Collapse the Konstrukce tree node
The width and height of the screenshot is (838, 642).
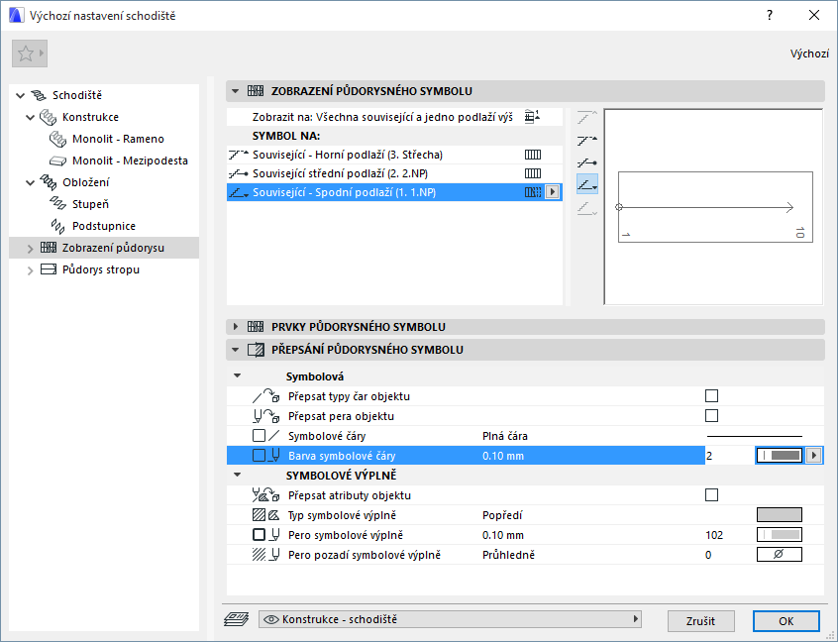(x=30, y=118)
